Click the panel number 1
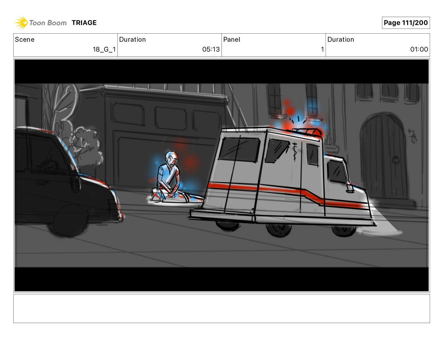This screenshot has height=343, width=444. pyautogui.click(x=322, y=49)
